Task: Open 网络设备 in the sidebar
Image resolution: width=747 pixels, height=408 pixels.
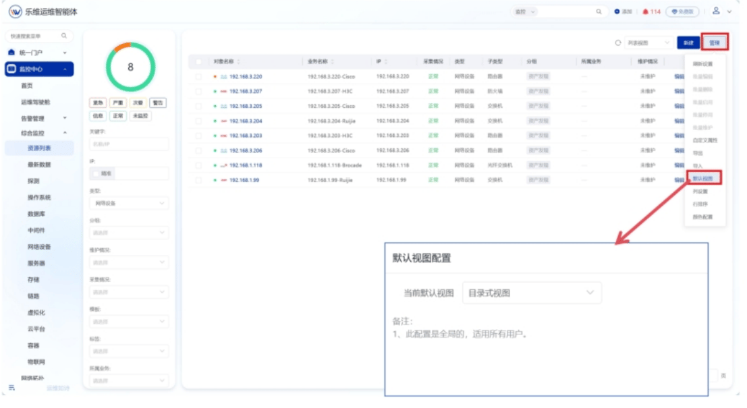Action: (39, 247)
